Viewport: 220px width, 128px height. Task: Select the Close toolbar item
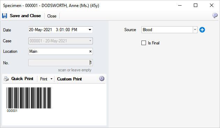[52, 16]
